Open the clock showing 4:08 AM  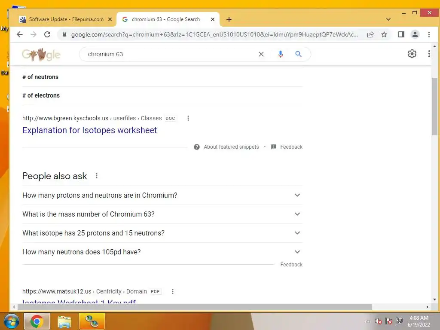click(x=419, y=321)
